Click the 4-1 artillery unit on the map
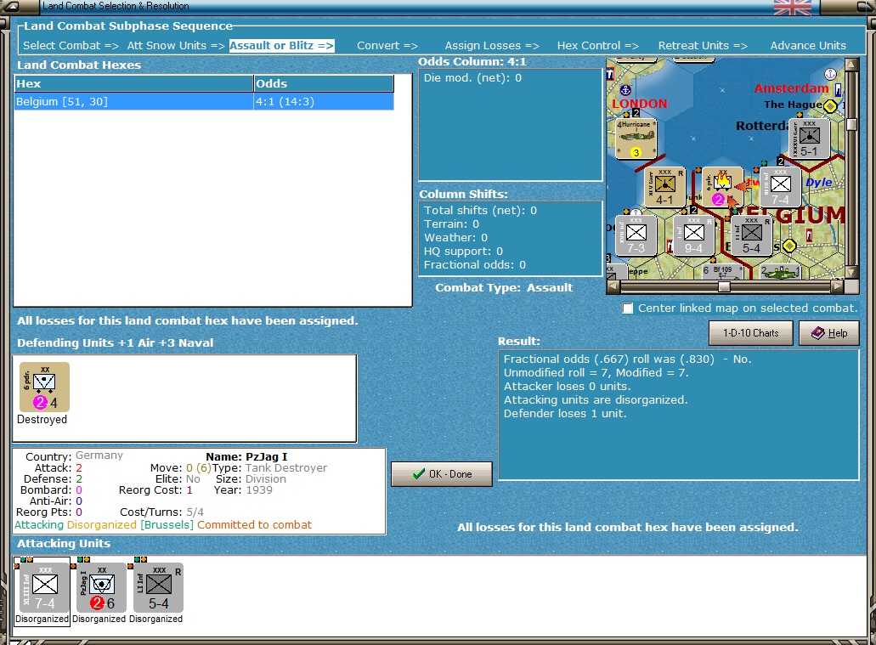 [664, 187]
